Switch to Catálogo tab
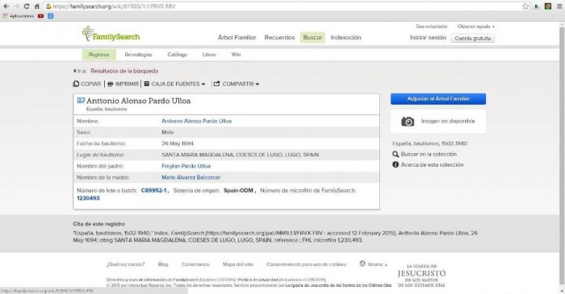Image resolution: width=565 pixels, height=294 pixels. tap(178, 55)
